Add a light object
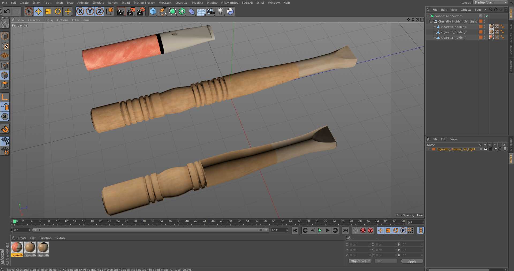The image size is (514, 271). coord(221,11)
